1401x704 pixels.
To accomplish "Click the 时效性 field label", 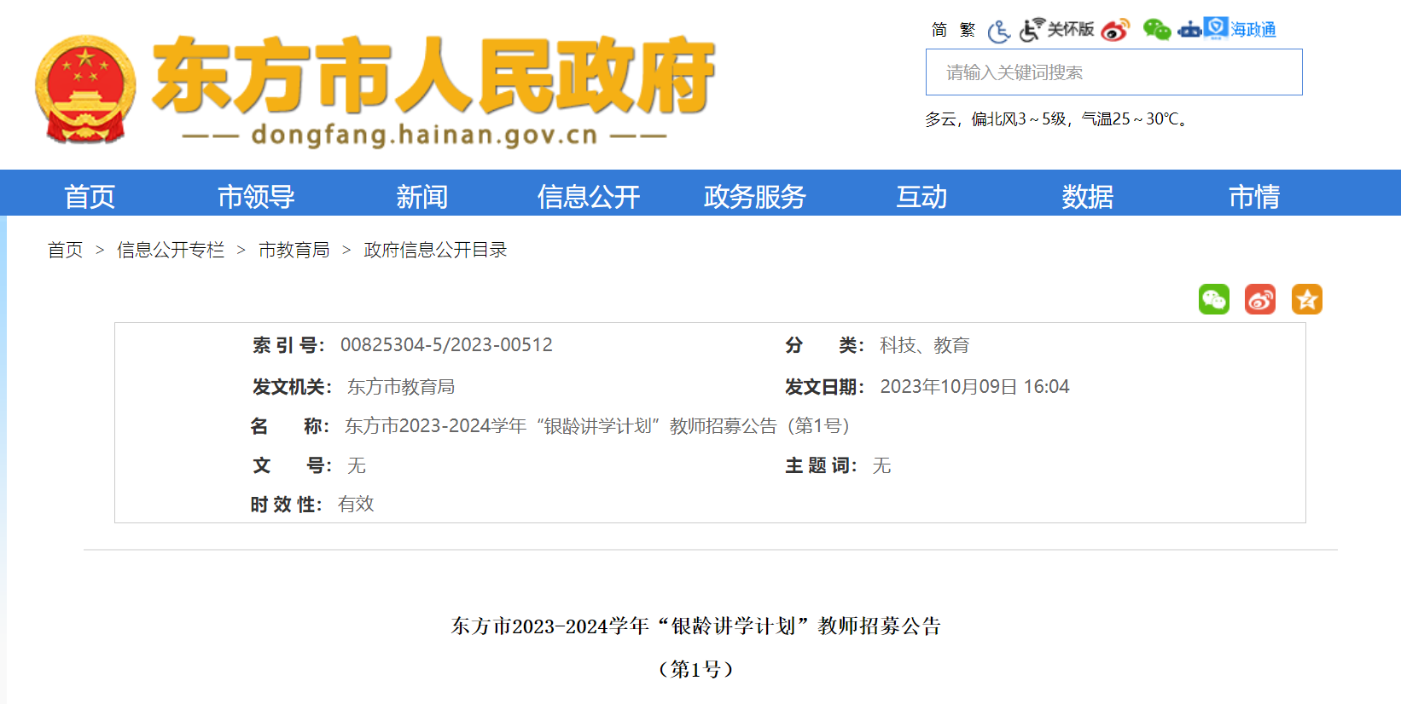I will [x=287, y=505].
